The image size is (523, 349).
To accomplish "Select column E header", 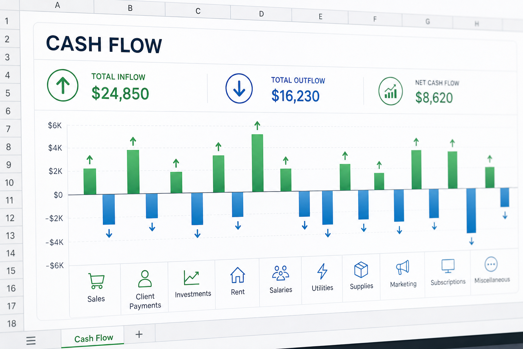I will tap(320, 17).
